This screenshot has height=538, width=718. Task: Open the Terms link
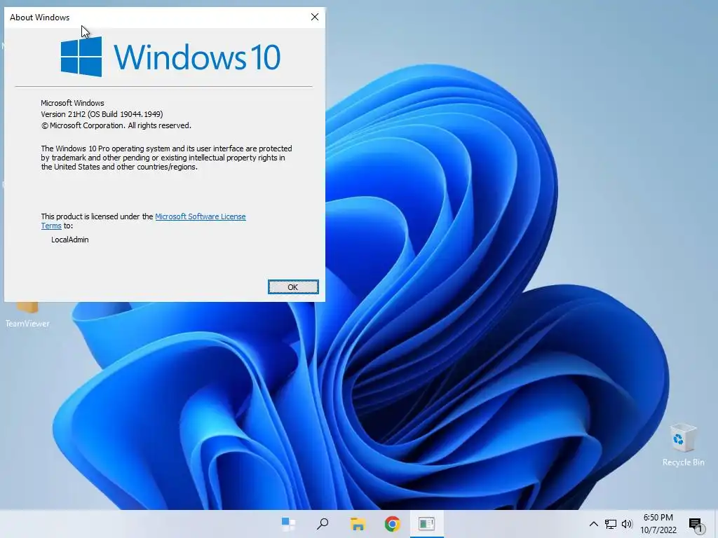coord(50,226)
